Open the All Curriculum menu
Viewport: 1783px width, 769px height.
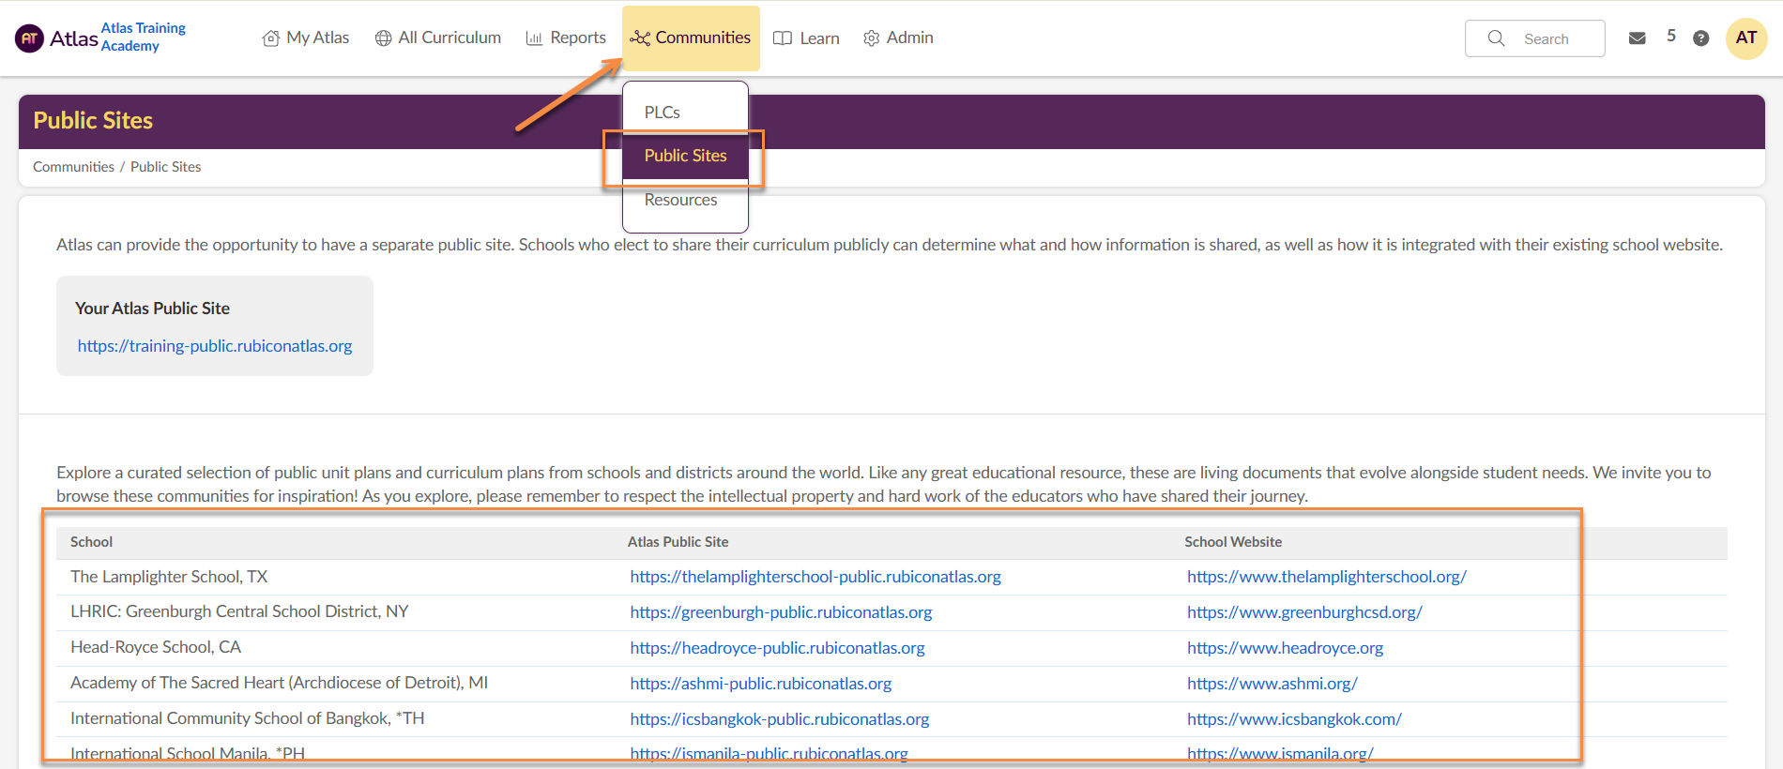click(x=438, y=38)
